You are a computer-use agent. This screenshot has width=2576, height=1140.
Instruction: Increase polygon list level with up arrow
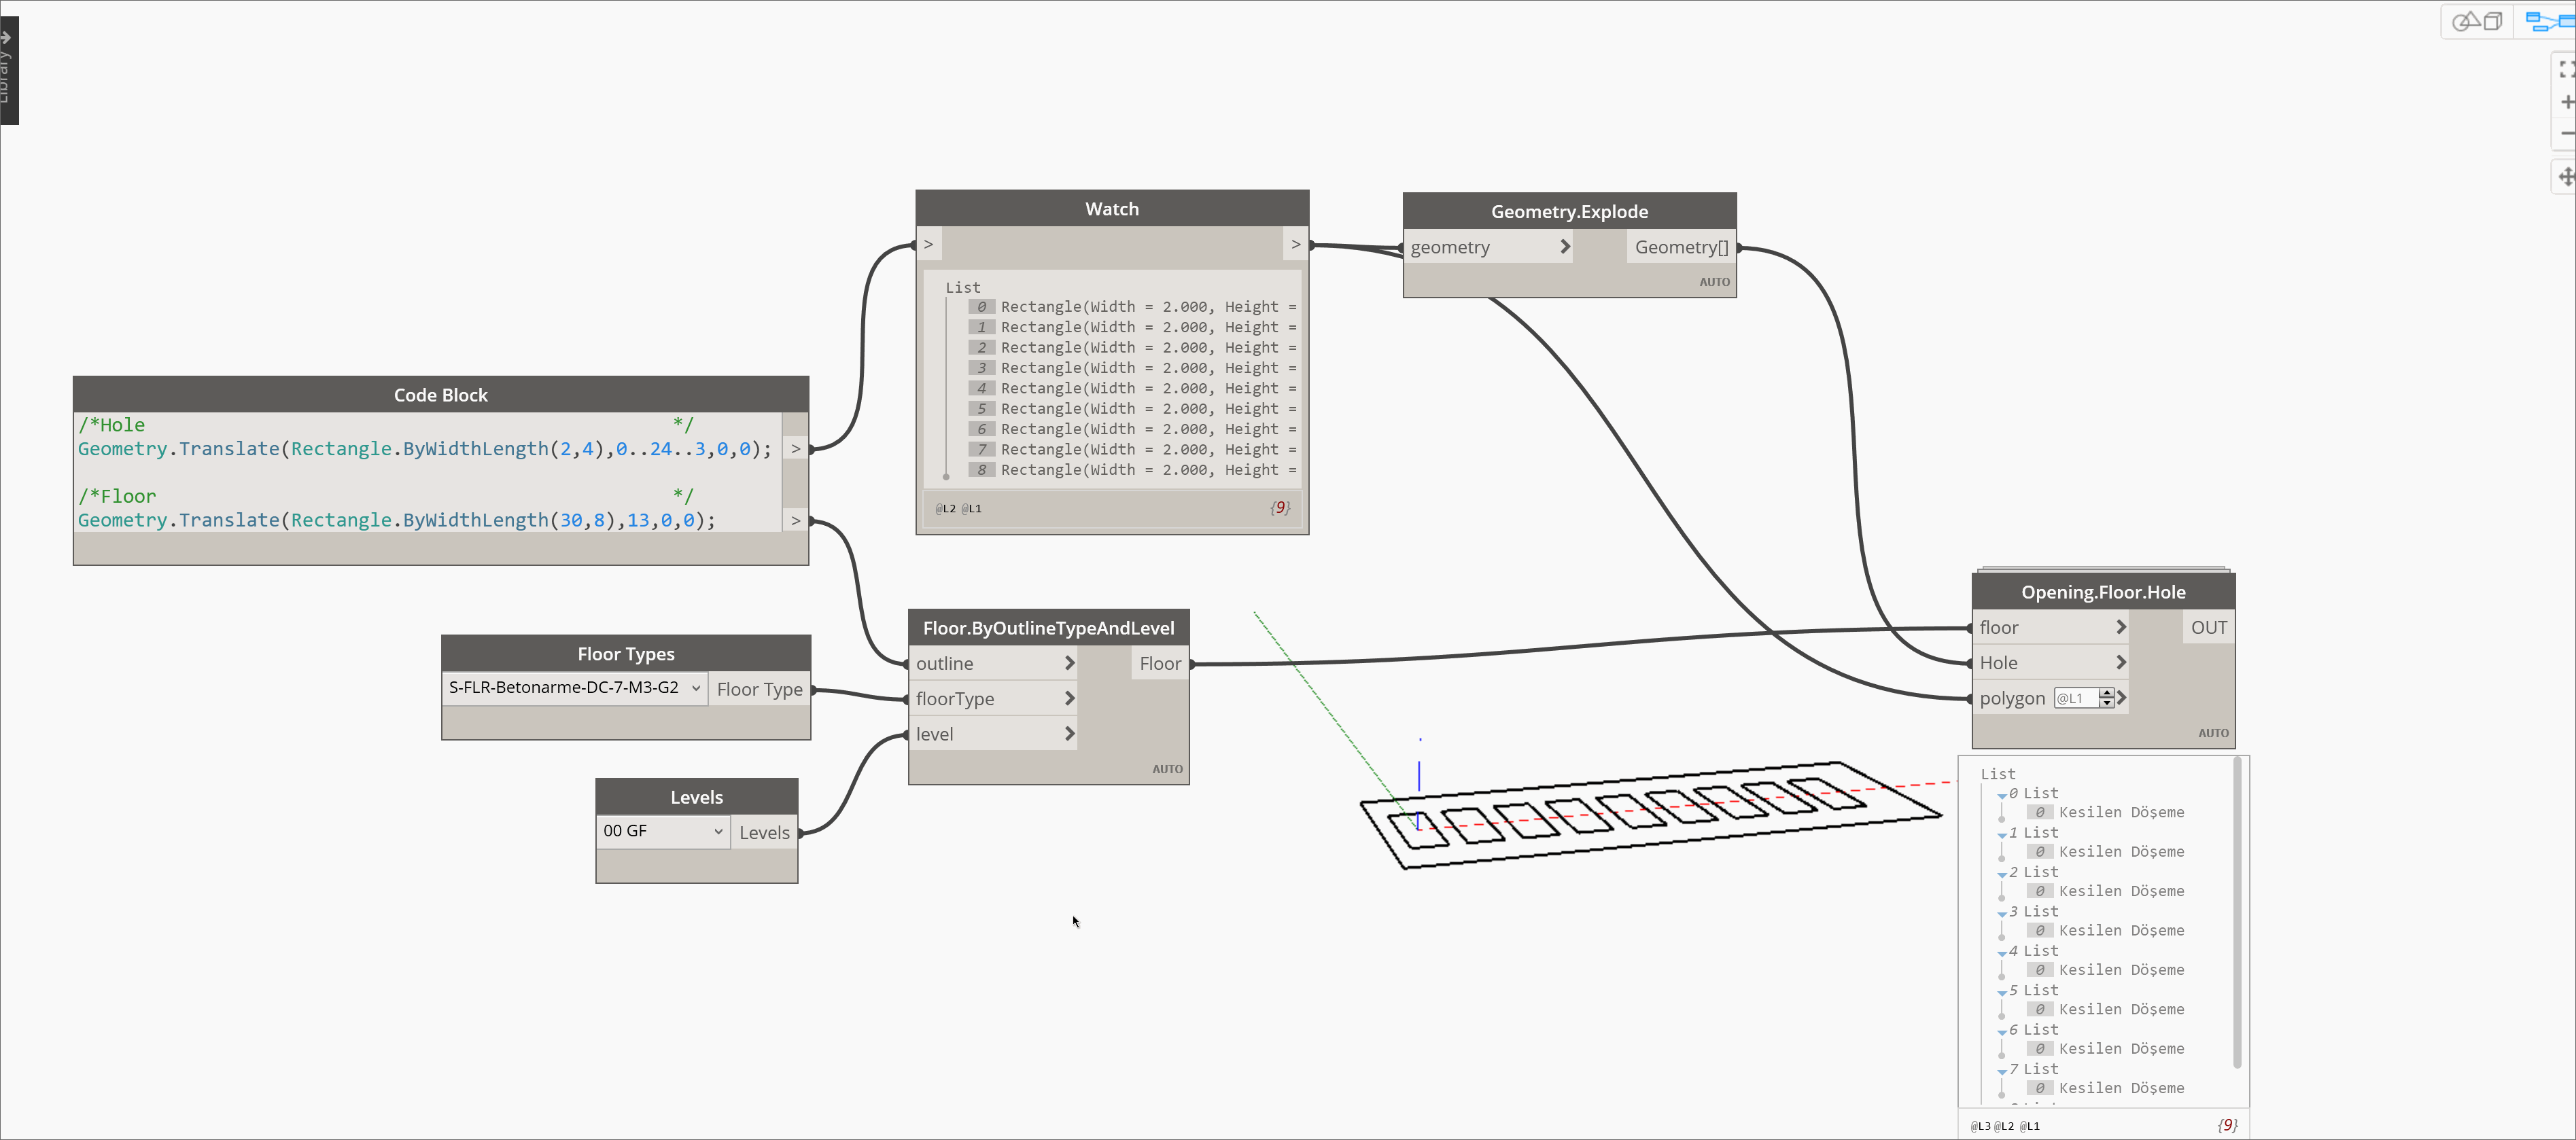point(2106,692)
